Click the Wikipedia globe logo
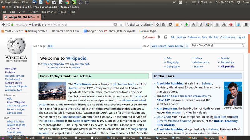The image size is (250, 140). (16, 46)
